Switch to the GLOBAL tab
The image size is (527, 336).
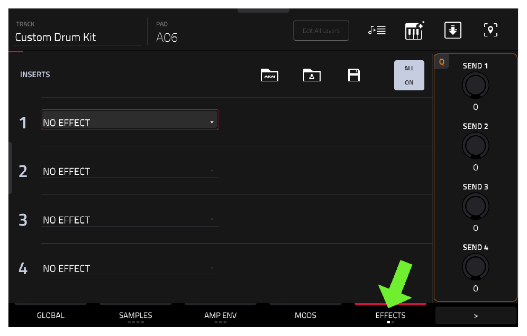51,315
